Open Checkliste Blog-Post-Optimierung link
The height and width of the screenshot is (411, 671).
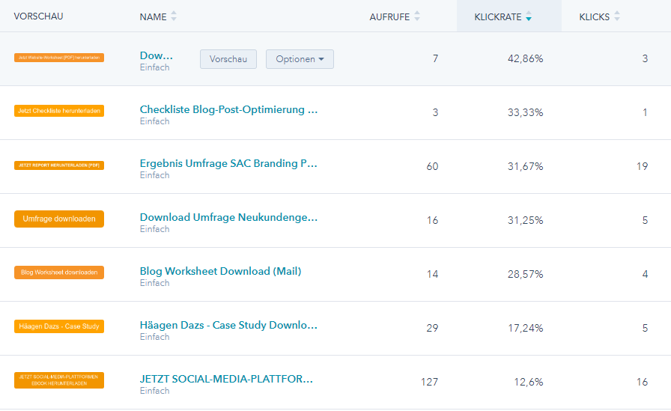[x=228, y=110]
